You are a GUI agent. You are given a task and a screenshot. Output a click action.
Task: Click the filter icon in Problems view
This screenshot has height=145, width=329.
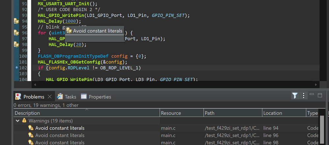pos(295,96)
